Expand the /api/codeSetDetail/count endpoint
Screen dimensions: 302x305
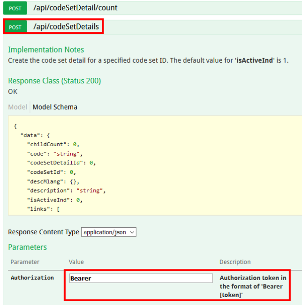[x=75, y=8]
